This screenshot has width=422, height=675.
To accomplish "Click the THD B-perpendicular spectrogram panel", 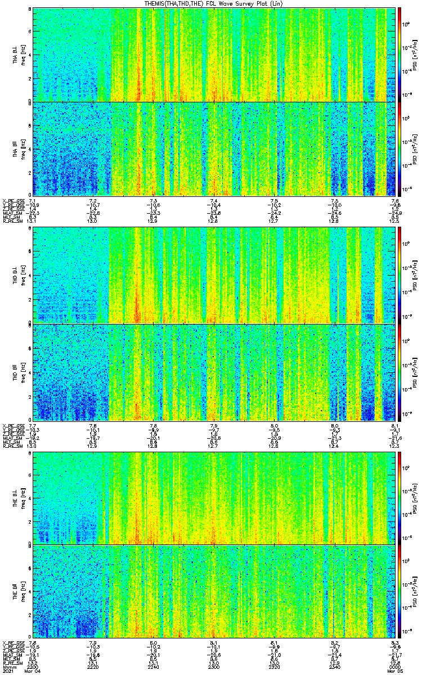I will click(213, 275).
